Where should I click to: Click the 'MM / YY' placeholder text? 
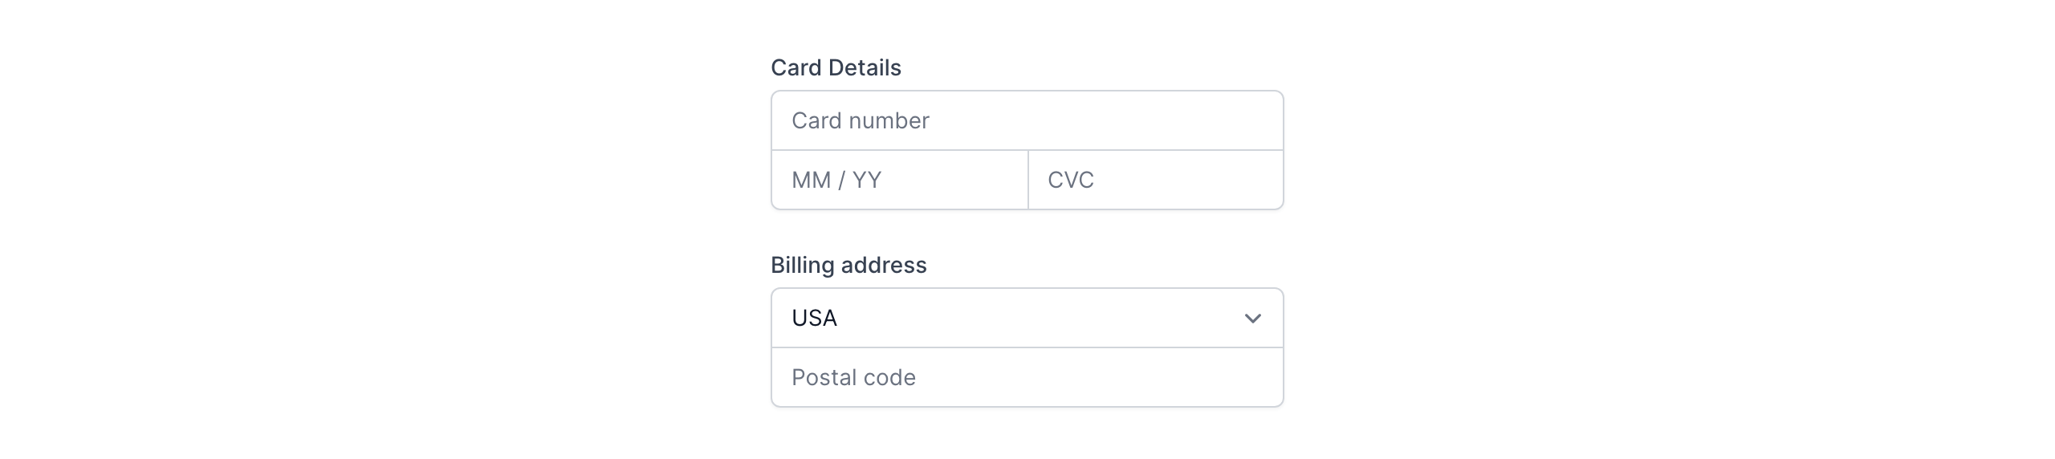point(836,180)
